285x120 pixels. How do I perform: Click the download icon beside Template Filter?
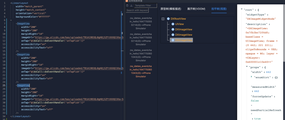[x=131, y=6]
